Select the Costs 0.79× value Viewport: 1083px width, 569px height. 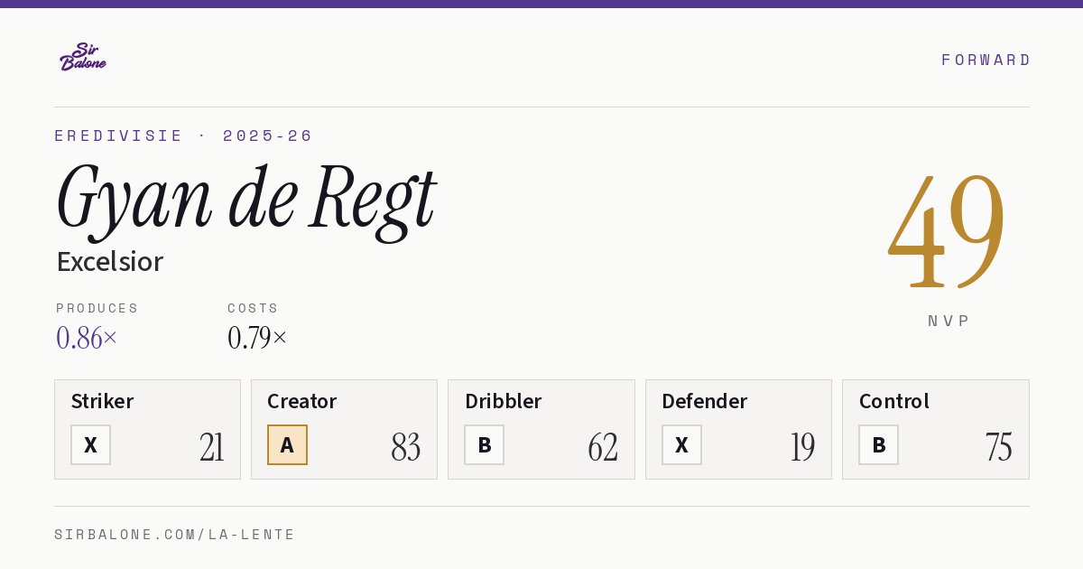pyautogui.click(x=257, y=338)
